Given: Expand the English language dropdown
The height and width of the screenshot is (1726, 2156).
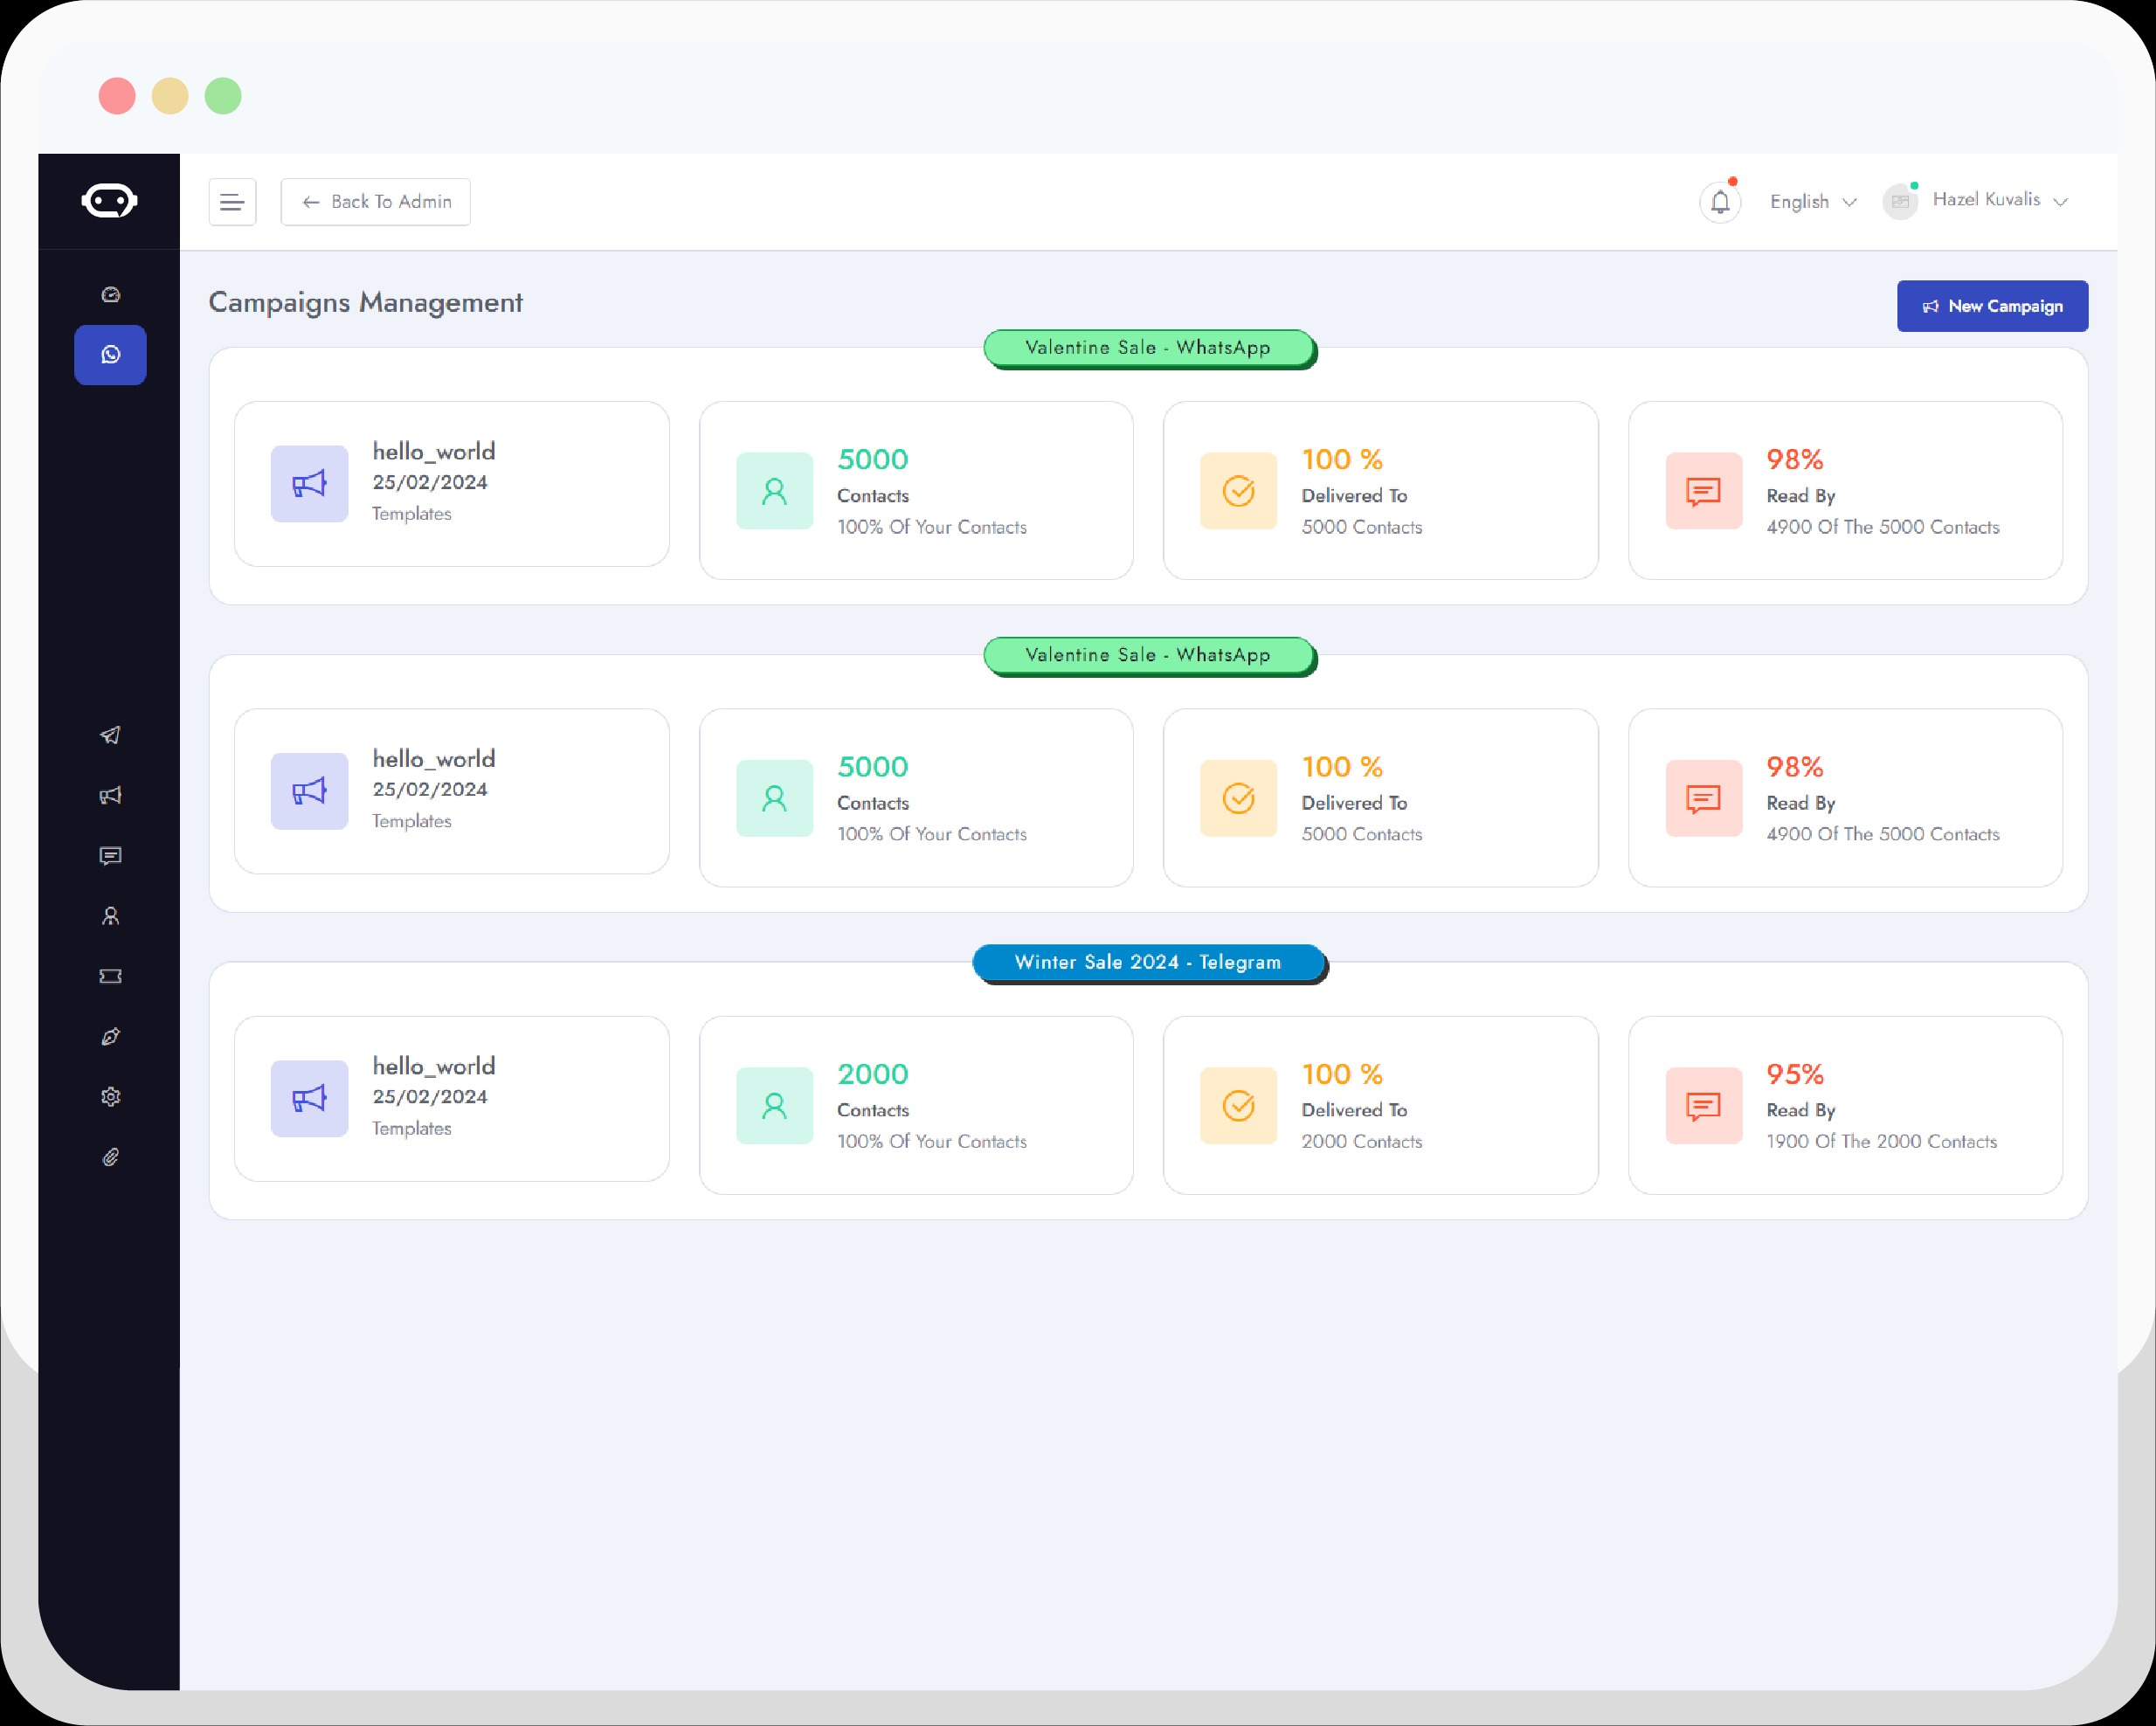Looking at the screenshot, I should click(1813, 199).
